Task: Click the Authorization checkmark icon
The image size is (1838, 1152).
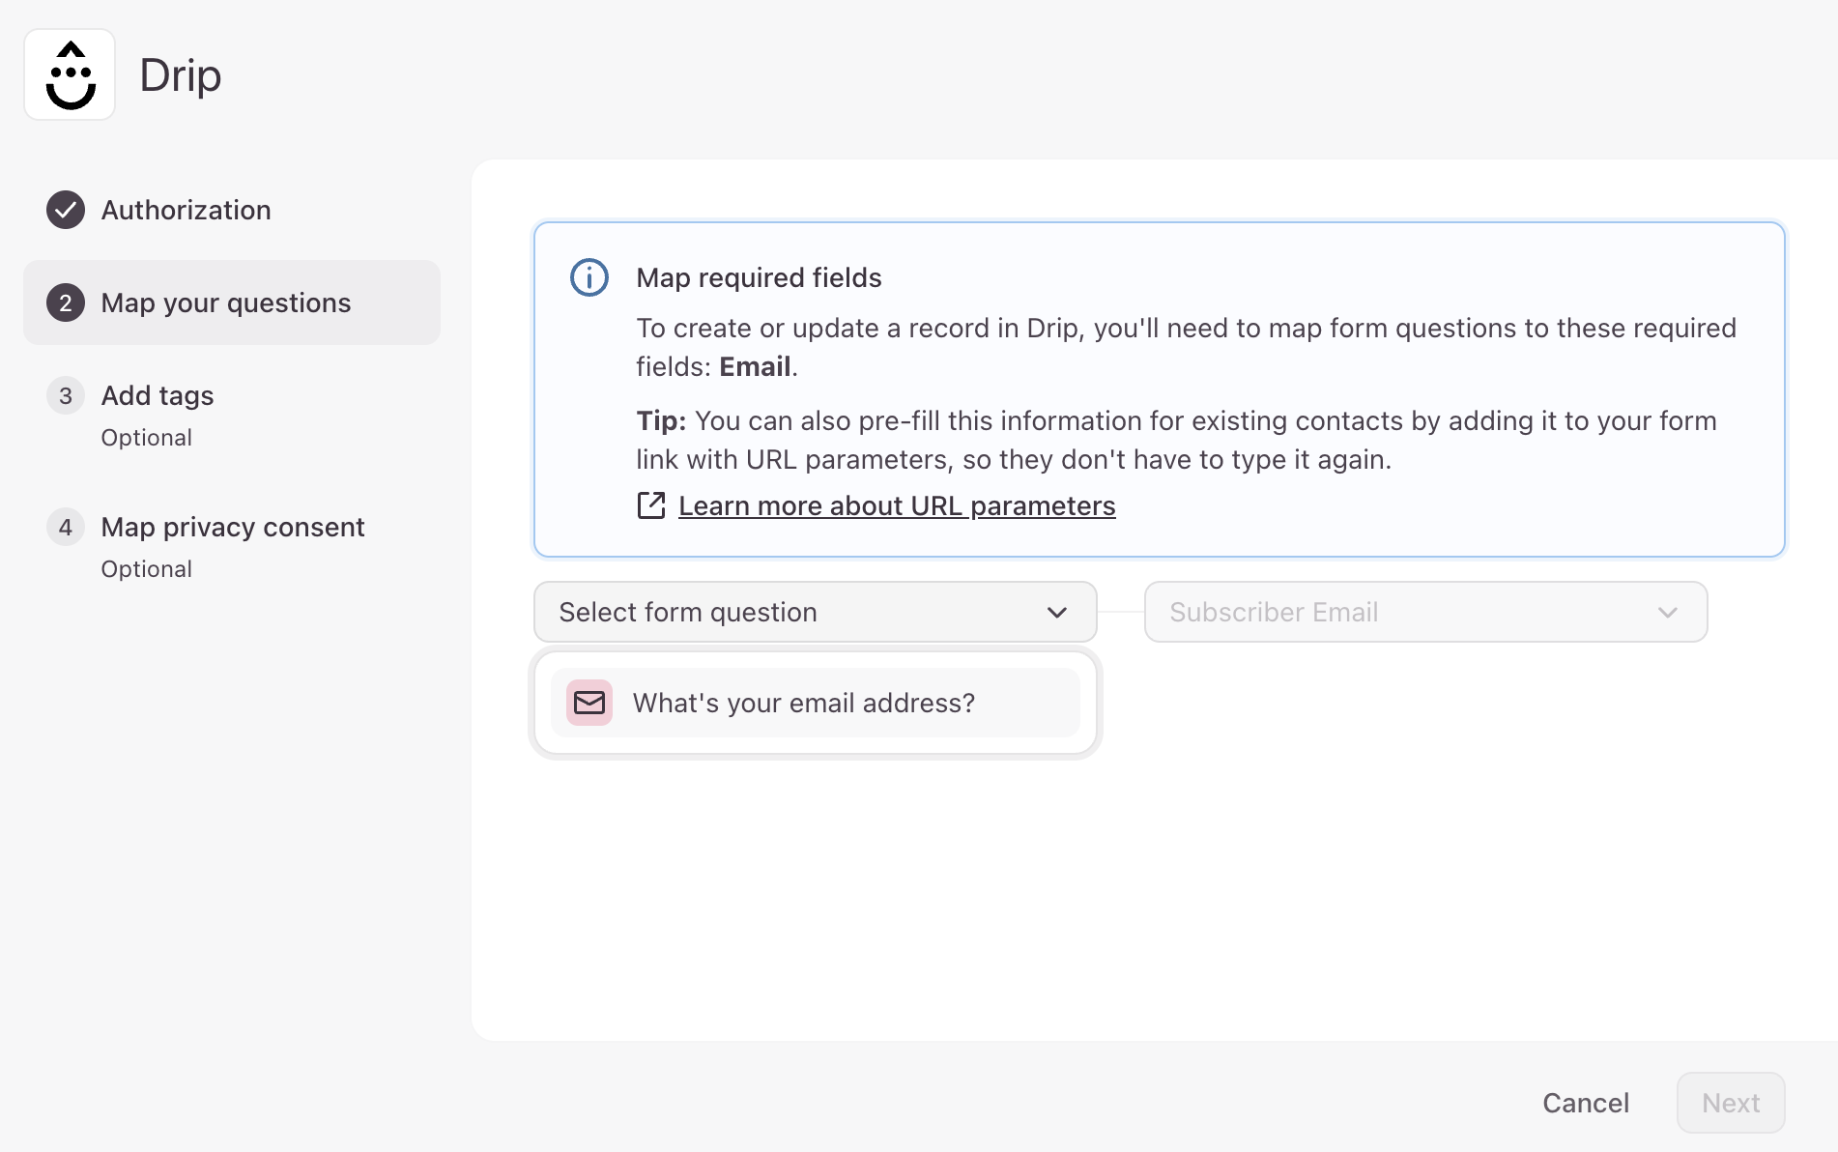Action: click(66, 210)
